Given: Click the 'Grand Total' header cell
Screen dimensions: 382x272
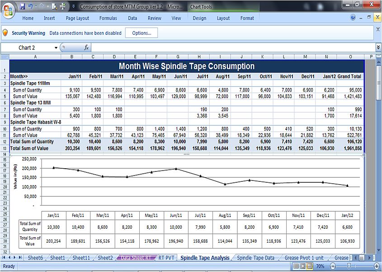Looking at the screenshot, I should tap(349, 76).
